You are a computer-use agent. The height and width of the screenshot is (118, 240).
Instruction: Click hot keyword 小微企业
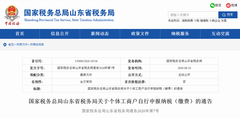pos(215,21)
